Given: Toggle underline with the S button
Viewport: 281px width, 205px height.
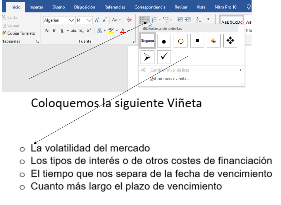Looking at the screenshot, I should click(62, 31).
